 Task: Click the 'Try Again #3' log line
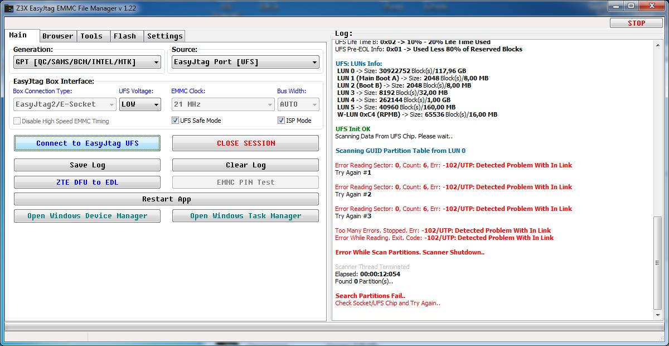click(353, 217)
